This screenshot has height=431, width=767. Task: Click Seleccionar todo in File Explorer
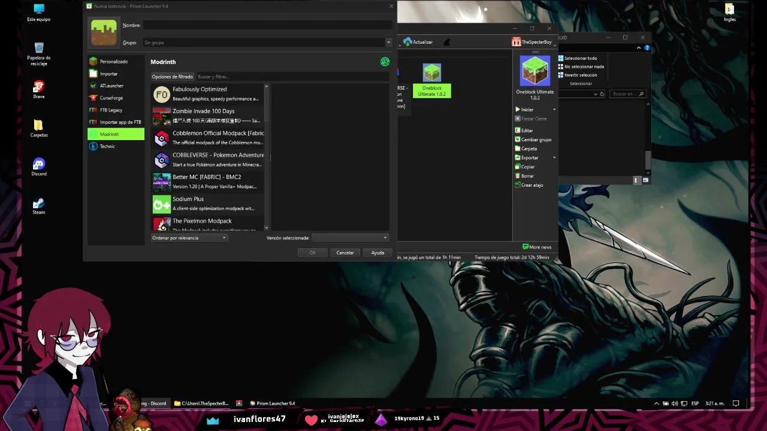[578, 58]
